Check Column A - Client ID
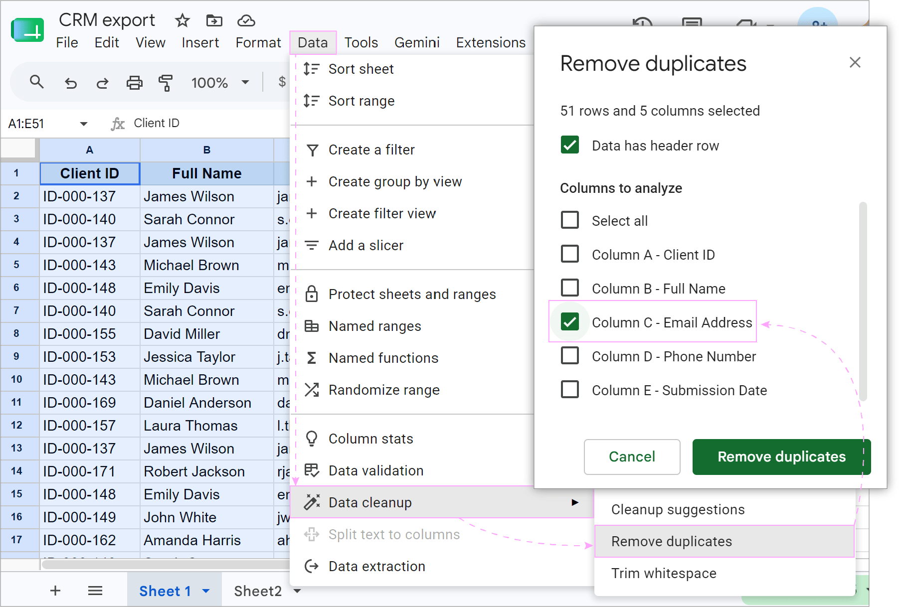The height and width of the screenshot is (607, 905). click(x=570, y=254)
